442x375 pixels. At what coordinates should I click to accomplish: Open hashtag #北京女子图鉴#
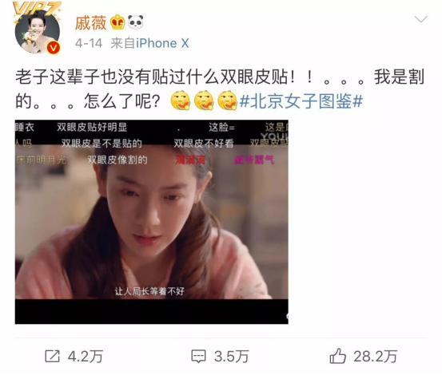click(x=301, y=101)
